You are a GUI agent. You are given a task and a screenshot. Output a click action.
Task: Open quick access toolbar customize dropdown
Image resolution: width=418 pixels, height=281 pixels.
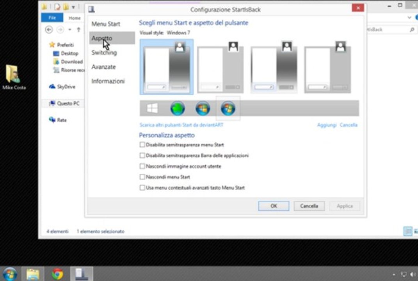73,7
